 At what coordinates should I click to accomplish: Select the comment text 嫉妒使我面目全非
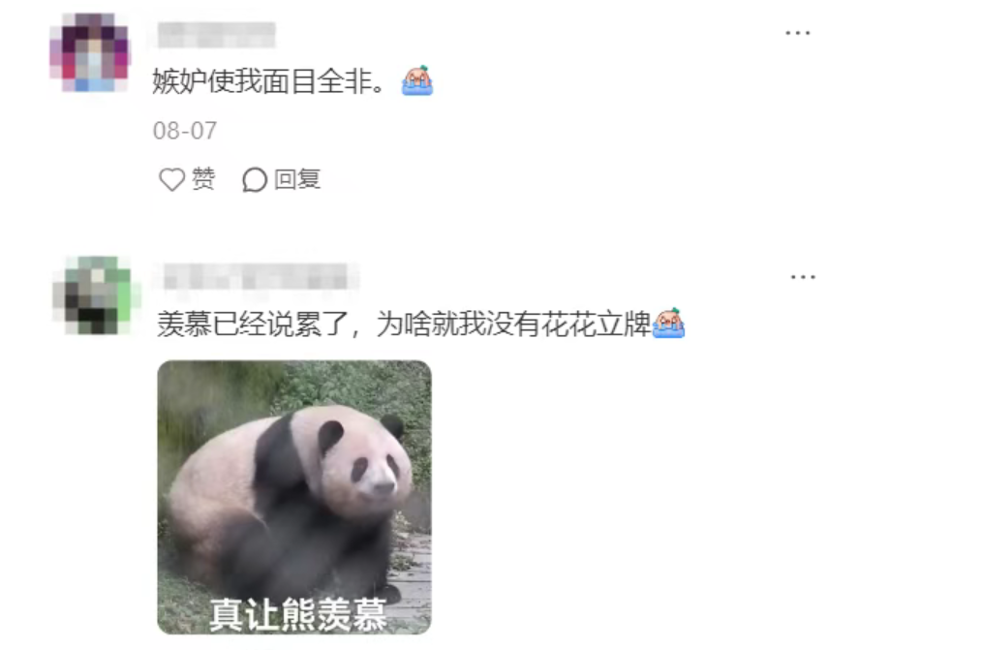click(x=268, y=81)
